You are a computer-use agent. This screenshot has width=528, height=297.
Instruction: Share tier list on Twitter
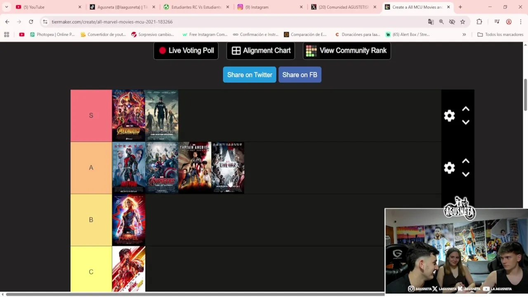tap(250, 75)
